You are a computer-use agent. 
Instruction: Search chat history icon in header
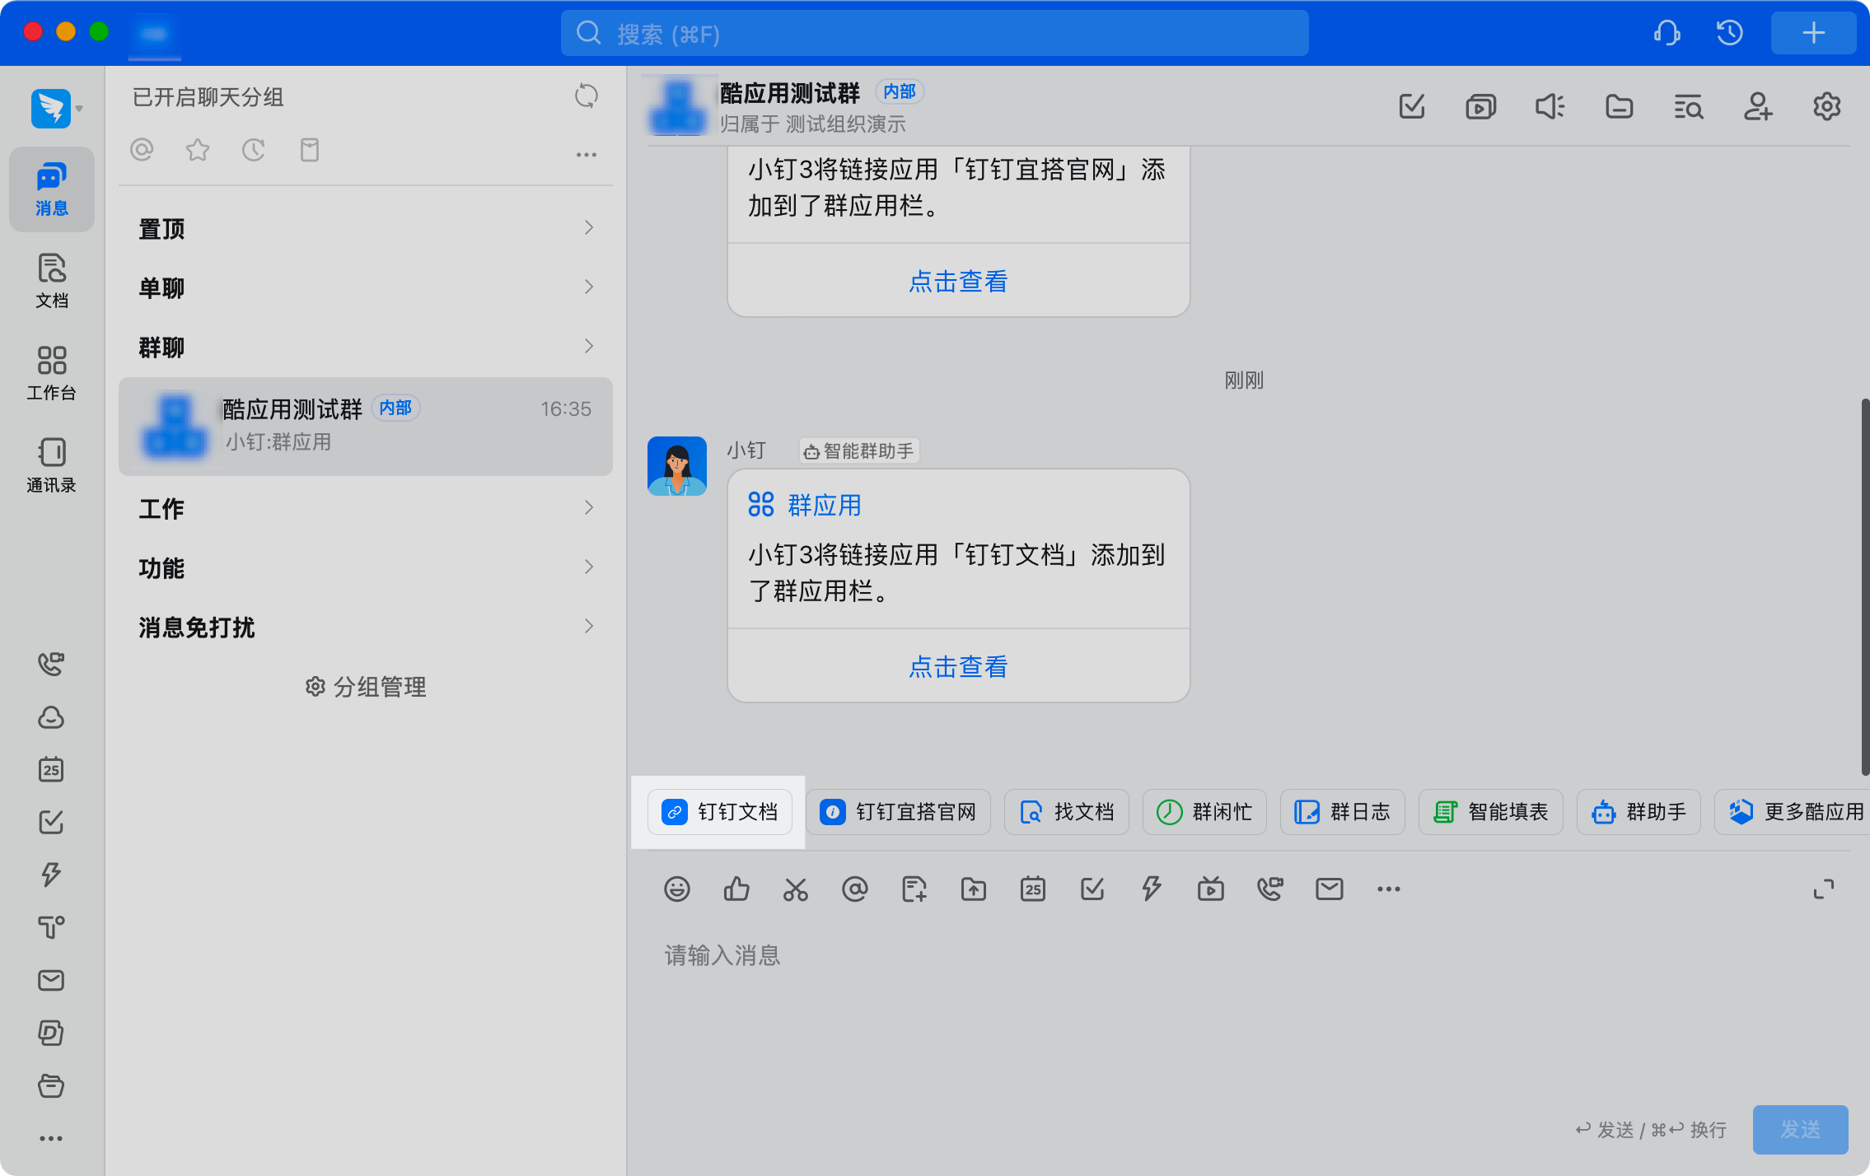coord(1689,106)
